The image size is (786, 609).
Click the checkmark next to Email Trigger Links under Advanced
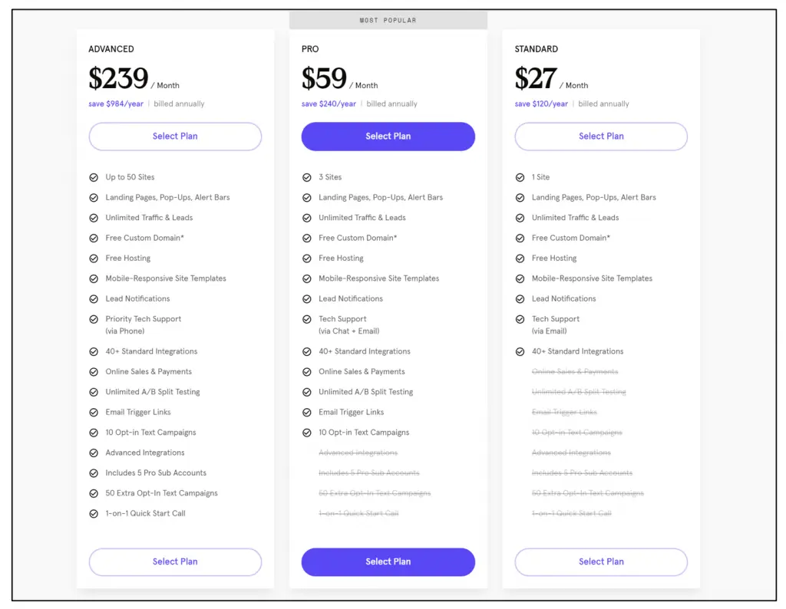(x=93, y=412)
